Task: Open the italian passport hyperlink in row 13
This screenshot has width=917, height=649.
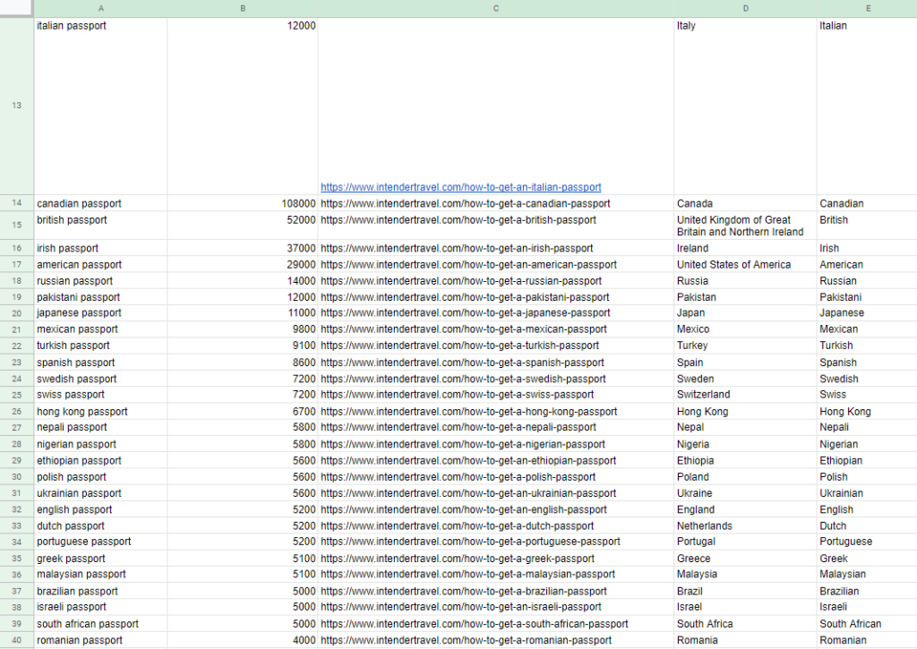Action: click(x=461, y=187)
